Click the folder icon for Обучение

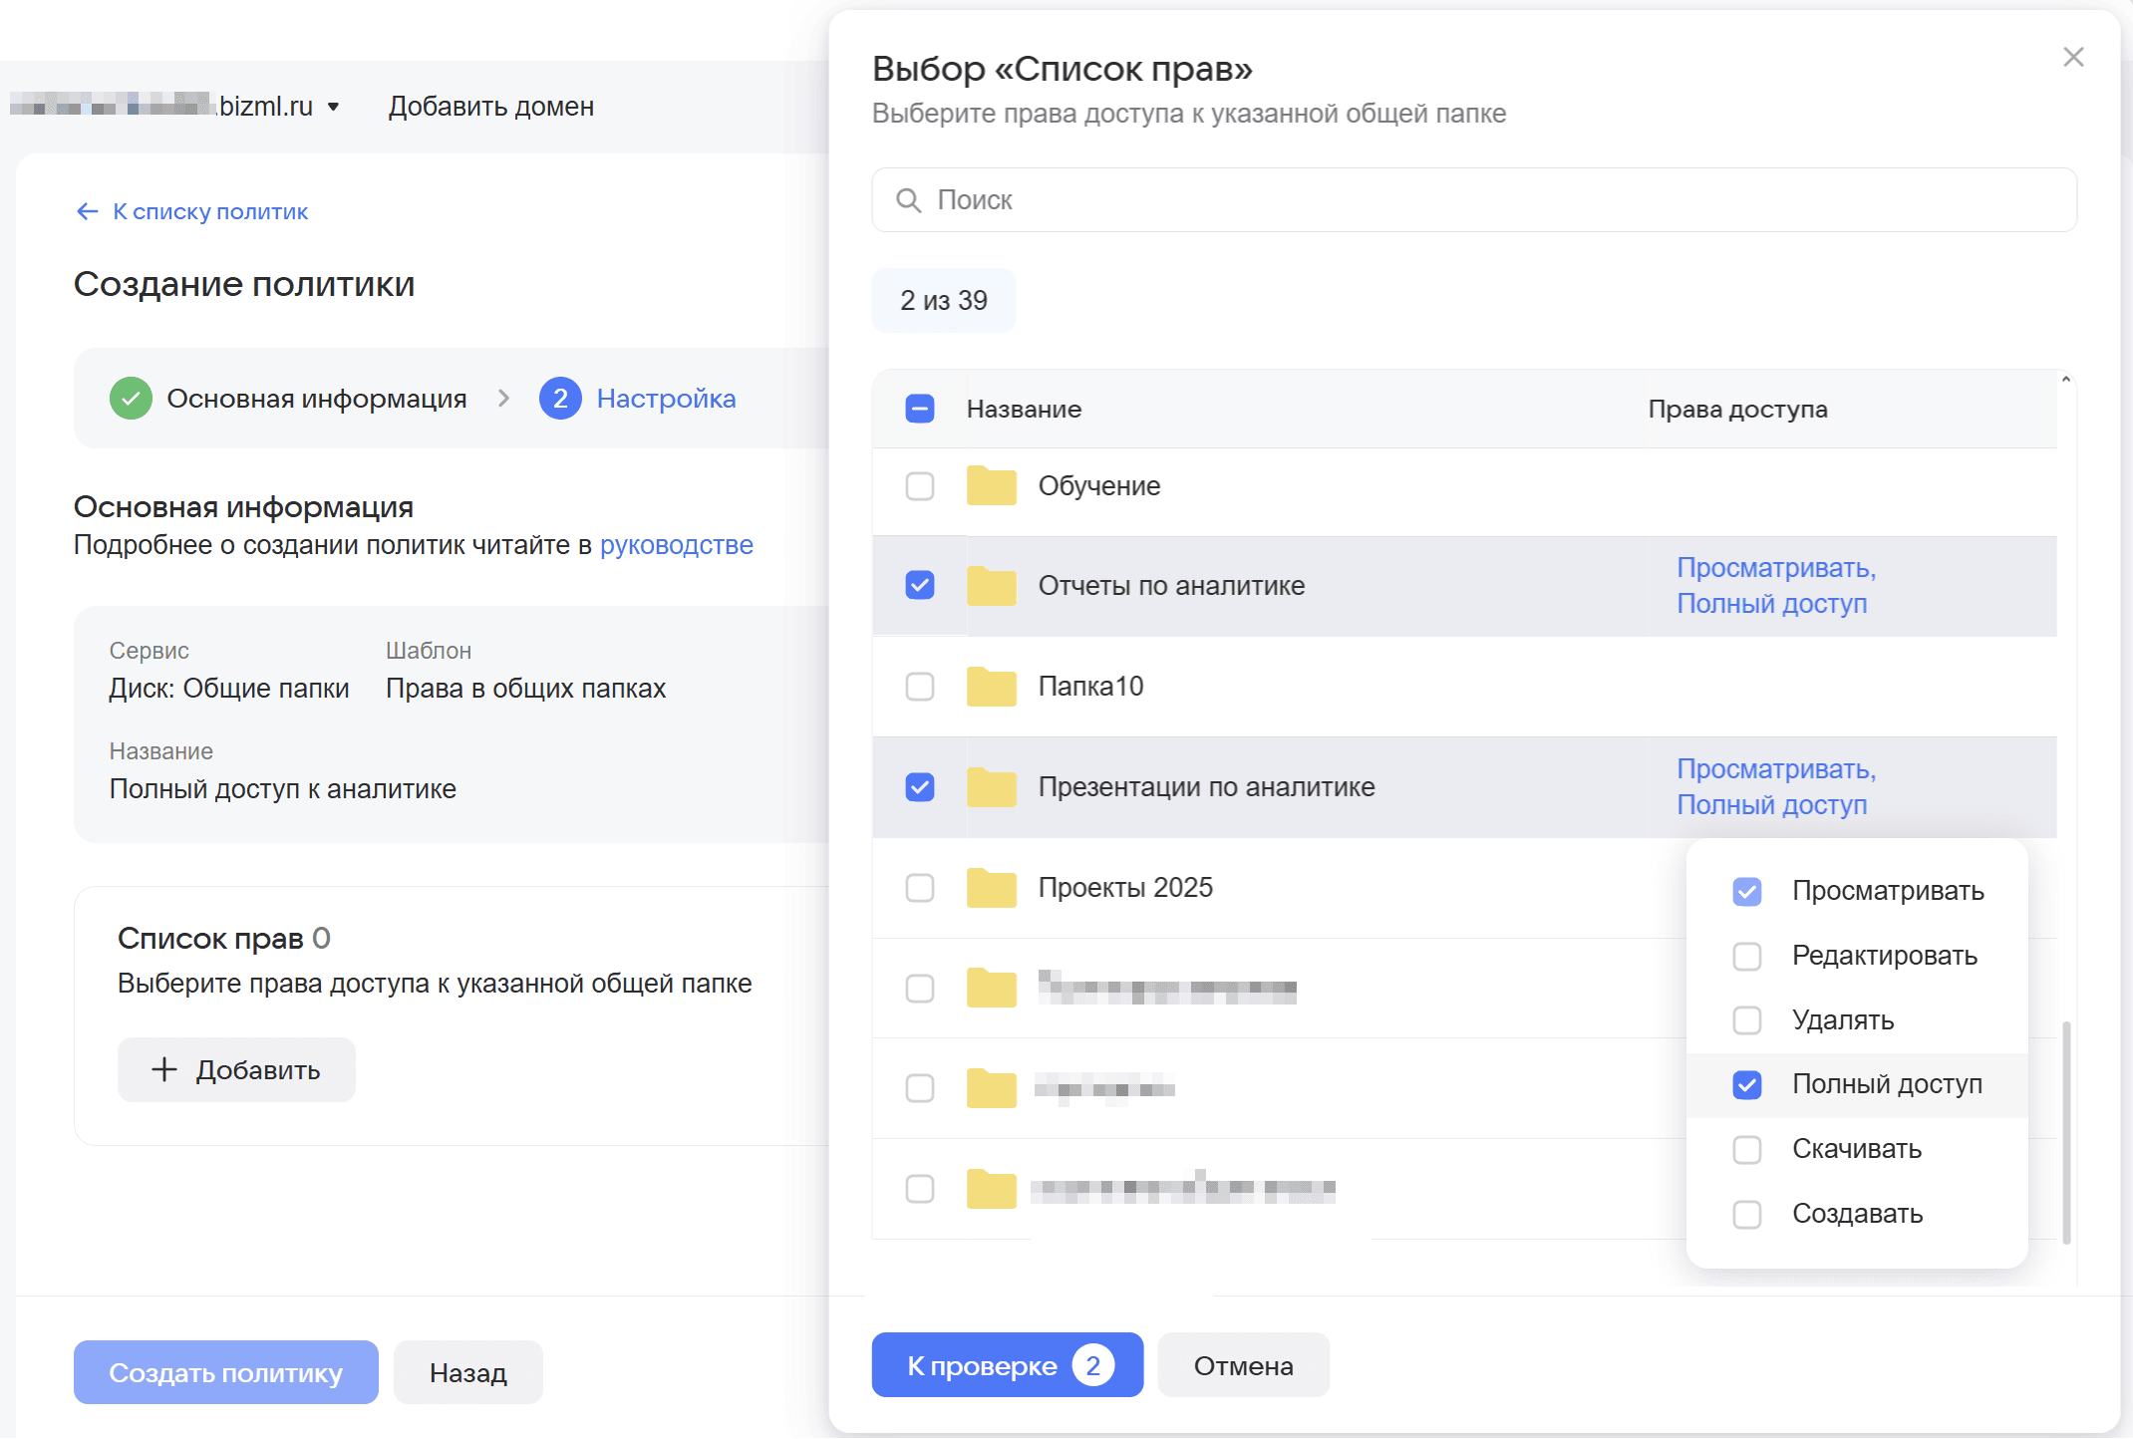pos(991,486)
